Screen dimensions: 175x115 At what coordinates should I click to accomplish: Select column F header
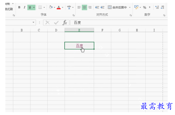pyautogui.click(x=102, y=30)
